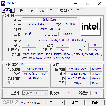Click the 规格 Genuine Intel specification field
This screenshot has height=106, width=106.
pyautogui.click(x=62, y=40)
